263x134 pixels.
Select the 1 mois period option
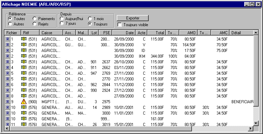[90, 19]
